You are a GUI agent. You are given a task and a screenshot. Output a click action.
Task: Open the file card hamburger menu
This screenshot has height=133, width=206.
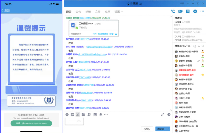[x=116, y=34]
